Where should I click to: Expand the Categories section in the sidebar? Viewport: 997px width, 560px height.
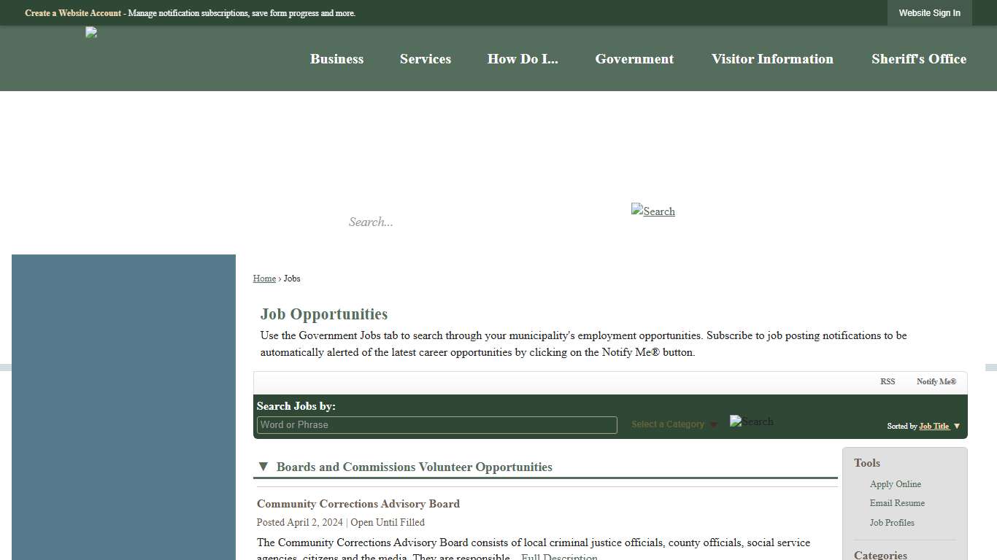tap(879, 554)
